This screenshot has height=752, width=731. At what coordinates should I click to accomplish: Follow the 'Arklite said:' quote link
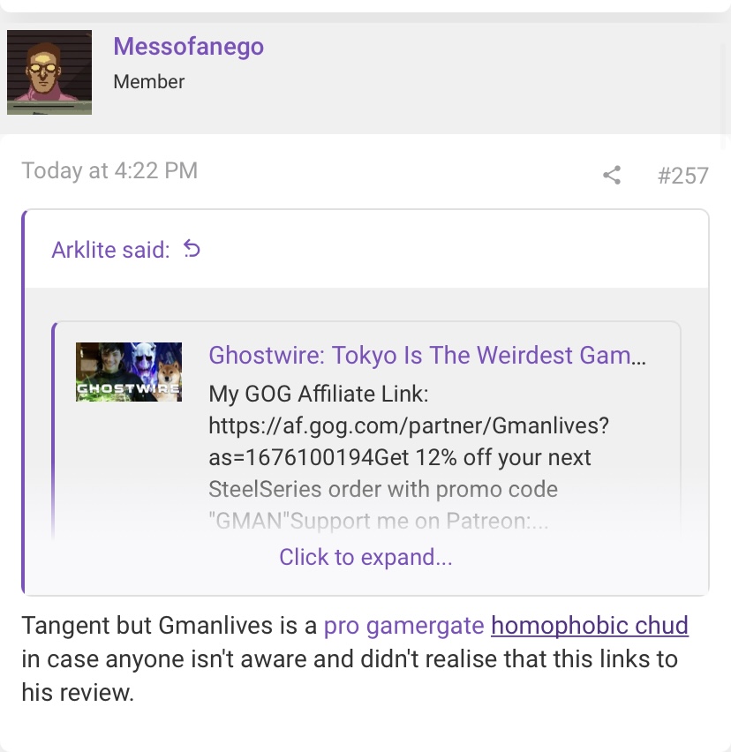pyautogui.click(x=111, y=250)
